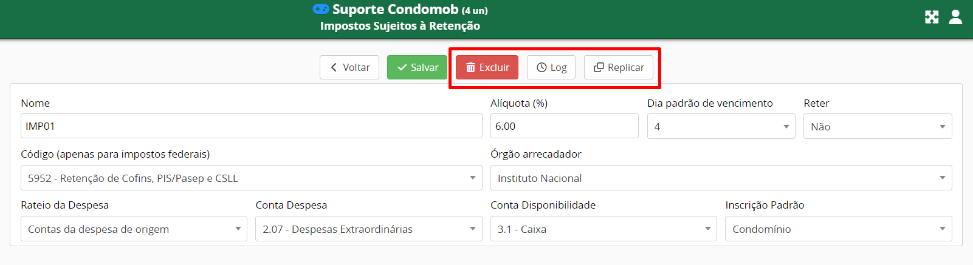
Task: Click the checkmark icon on Salvar
Action: (402, 67)
